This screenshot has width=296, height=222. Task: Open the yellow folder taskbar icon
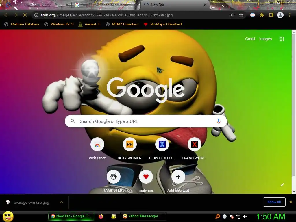tap(113, 216)
